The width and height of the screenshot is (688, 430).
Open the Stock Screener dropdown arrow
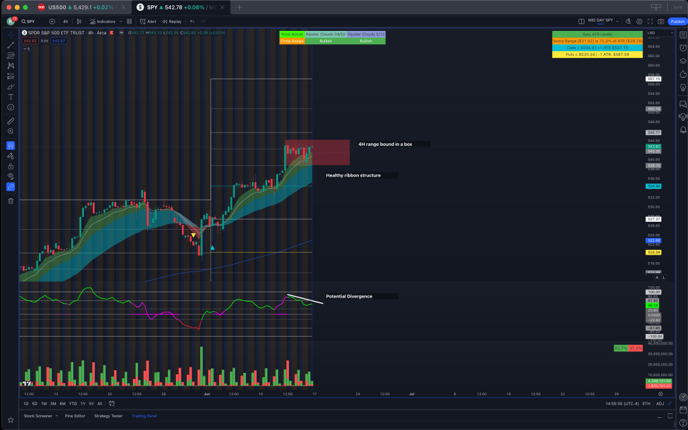[x=58, y=416]
